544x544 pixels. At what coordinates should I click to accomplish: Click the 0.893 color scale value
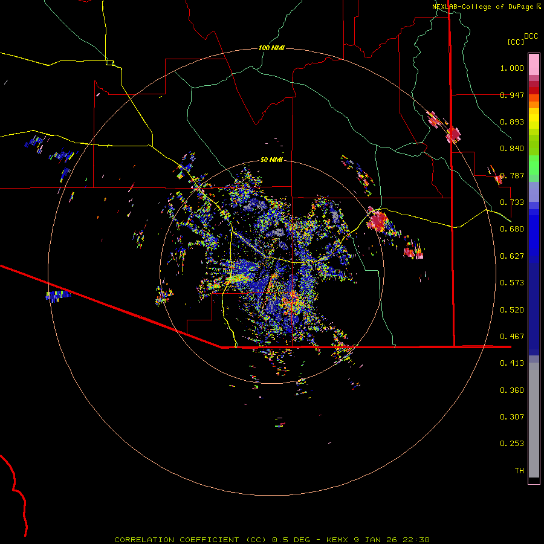(x=512, y=121)
